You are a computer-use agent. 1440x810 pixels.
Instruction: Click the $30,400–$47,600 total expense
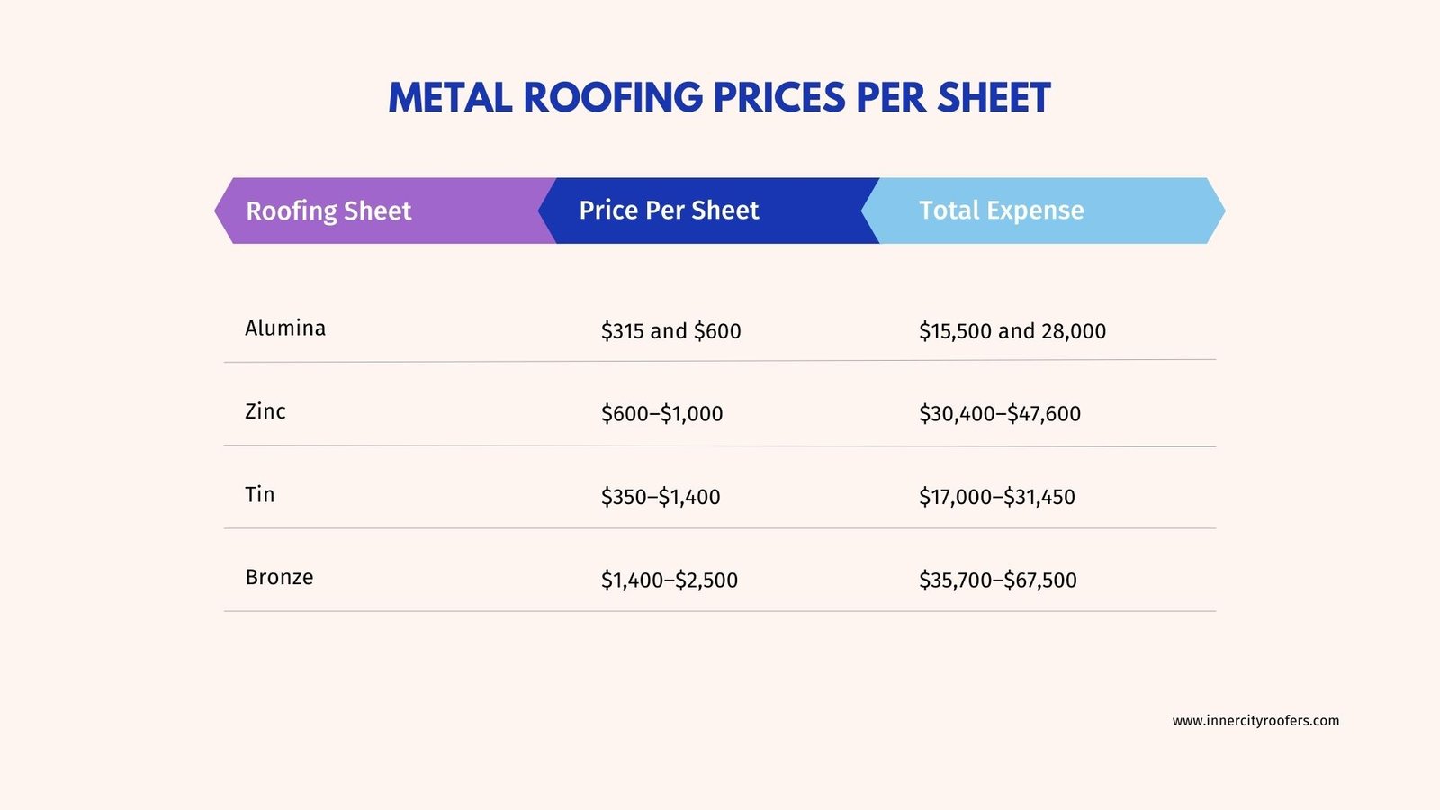coord(999,414)
